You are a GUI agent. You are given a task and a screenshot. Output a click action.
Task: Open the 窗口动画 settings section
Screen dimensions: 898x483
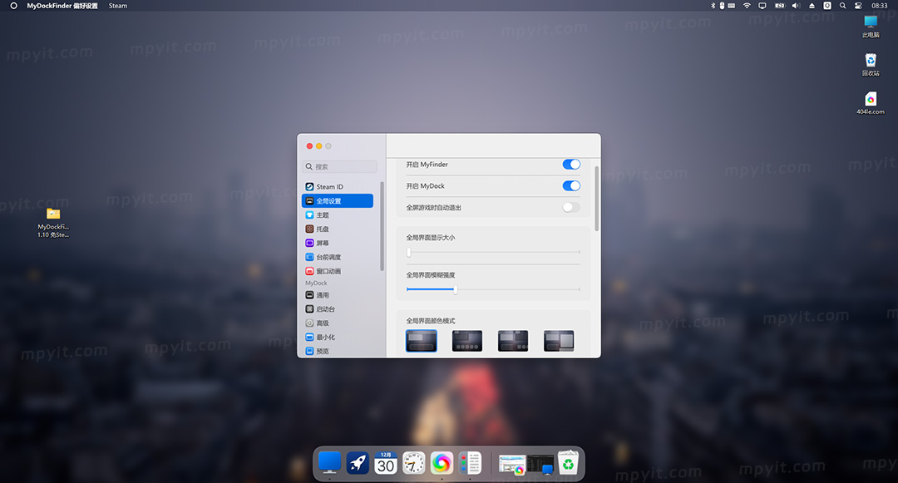pos(338,271)
